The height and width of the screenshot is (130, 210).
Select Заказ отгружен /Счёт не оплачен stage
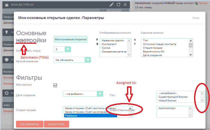click(86, 112)
